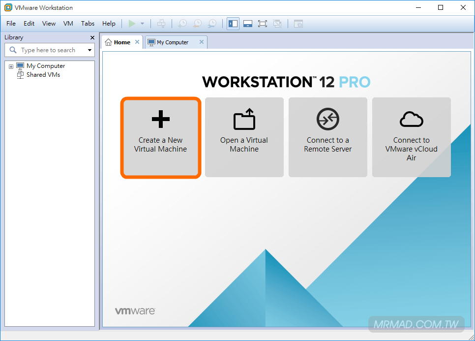Screen dimensions: 475x341
Task: Expand the My Computer tree node
Action: point(11,66)
